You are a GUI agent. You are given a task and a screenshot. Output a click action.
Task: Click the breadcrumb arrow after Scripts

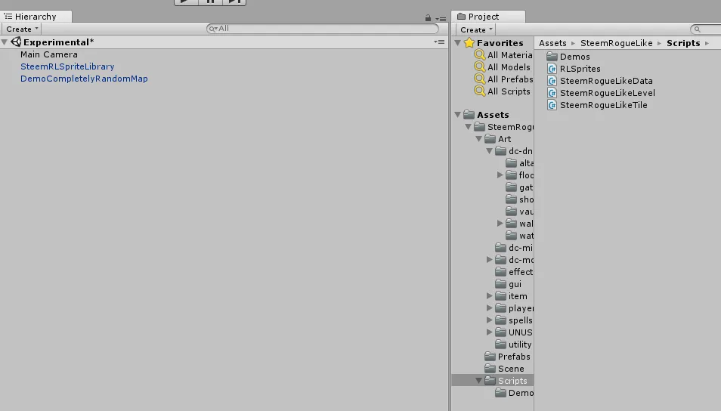coord(707,44)
